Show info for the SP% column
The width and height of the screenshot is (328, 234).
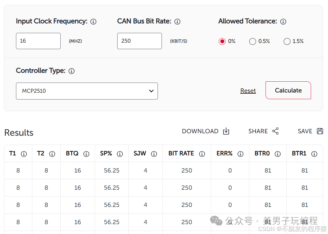click(x=120, y=154)
